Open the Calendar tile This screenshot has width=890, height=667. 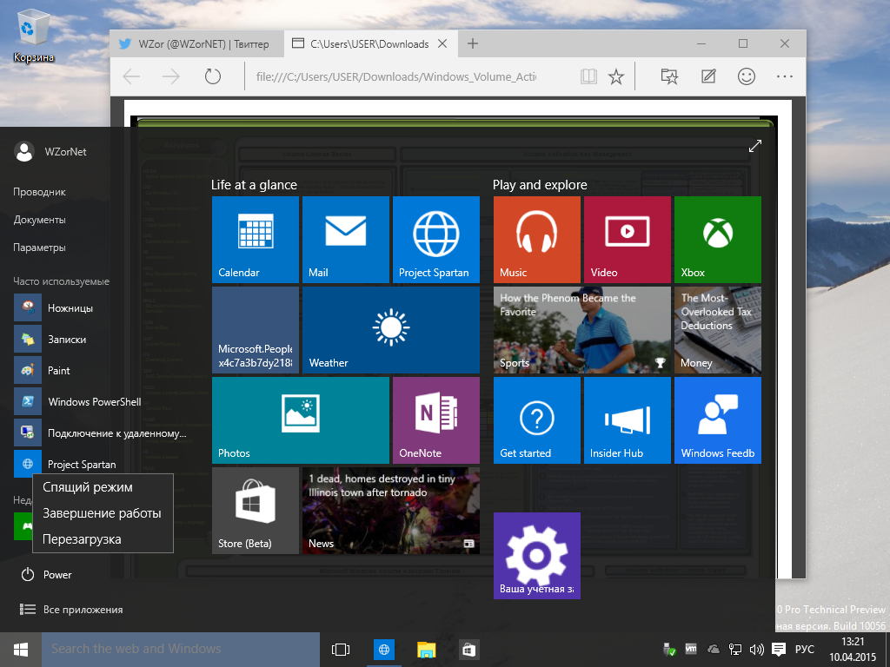tap(256, 240)
